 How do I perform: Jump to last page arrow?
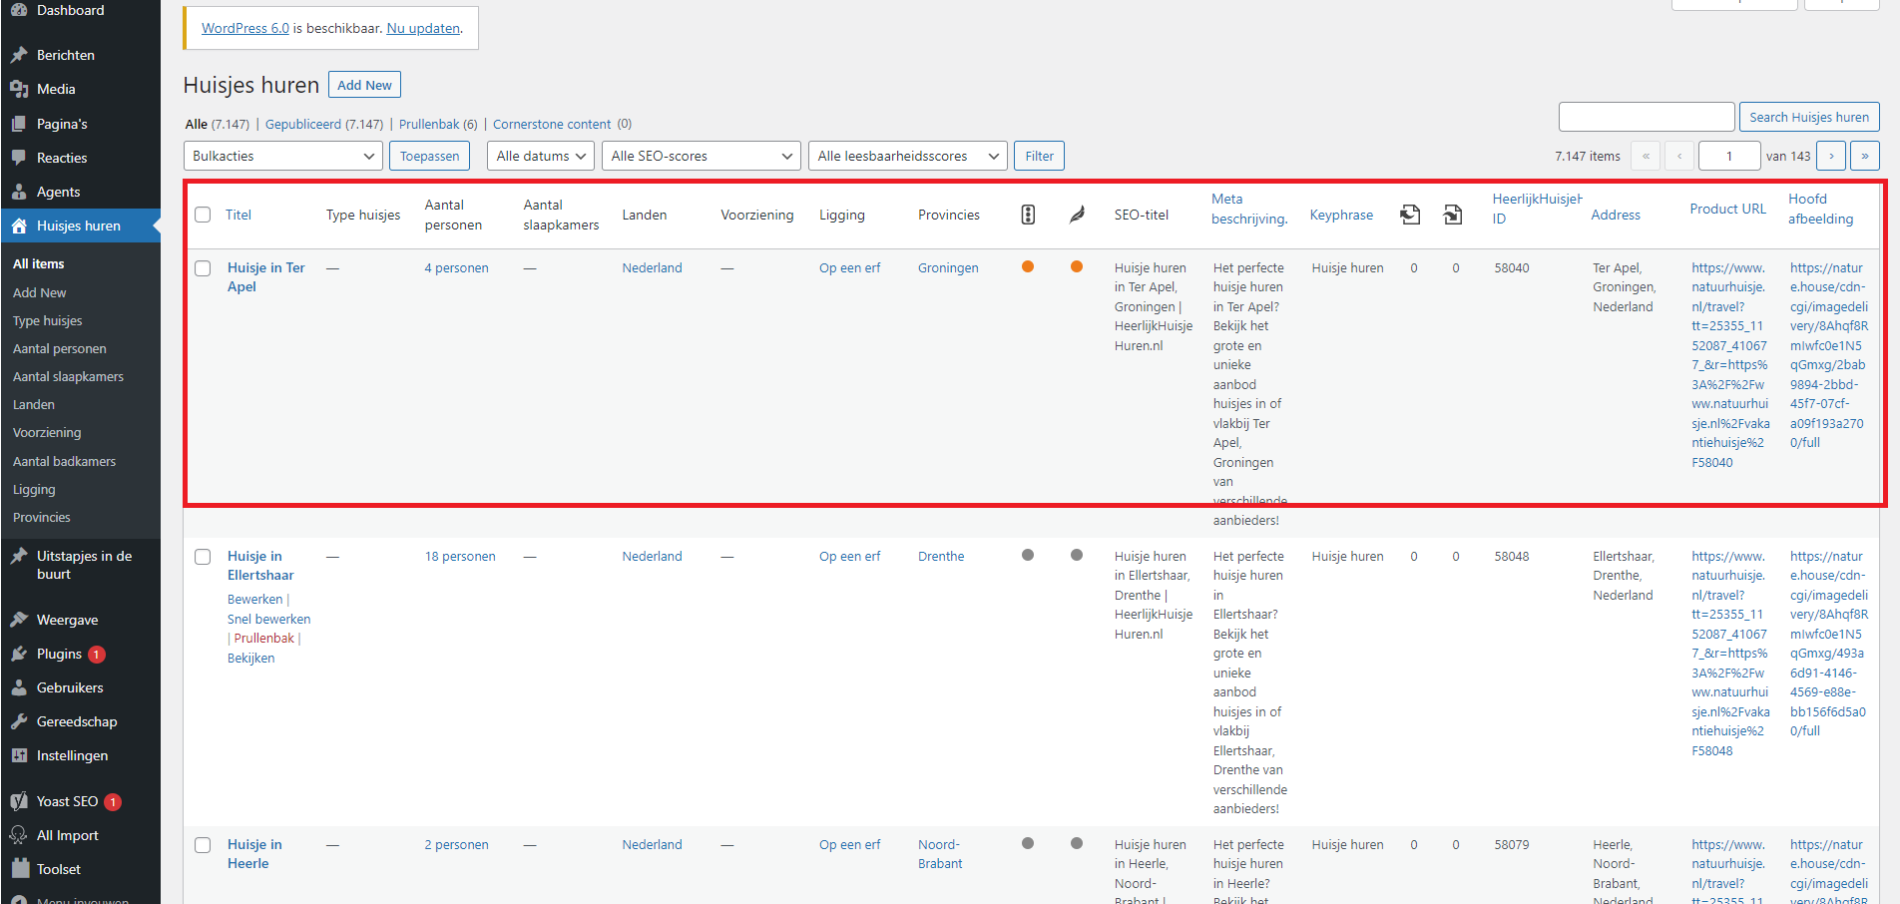pos(1865,156)
